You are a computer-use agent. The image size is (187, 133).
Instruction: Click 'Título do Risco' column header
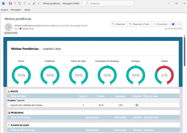[x=18, y=96]
